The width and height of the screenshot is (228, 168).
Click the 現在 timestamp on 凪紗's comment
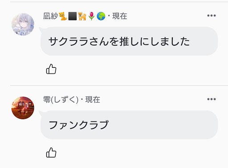point(120,16)
